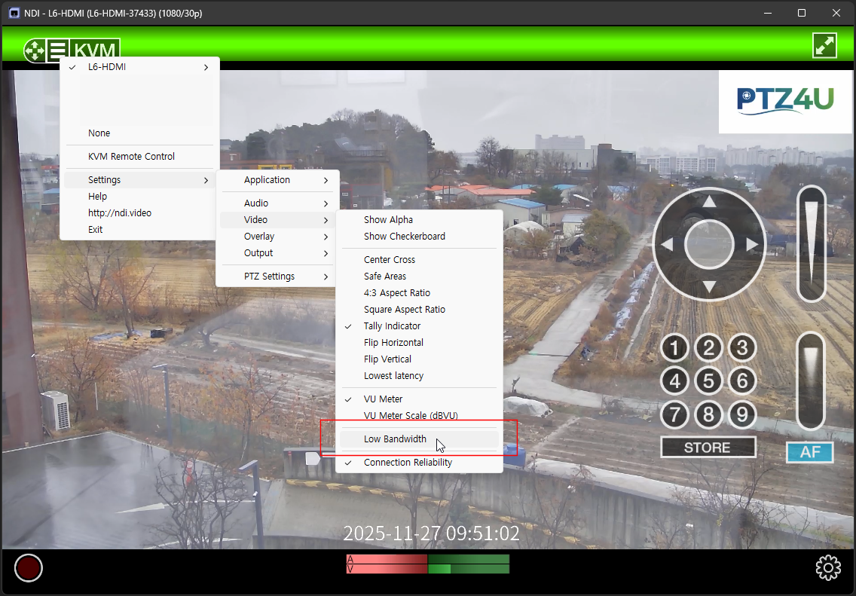Click the KVM logo button
The image size is (856, 596).
(x=95, y=50)
